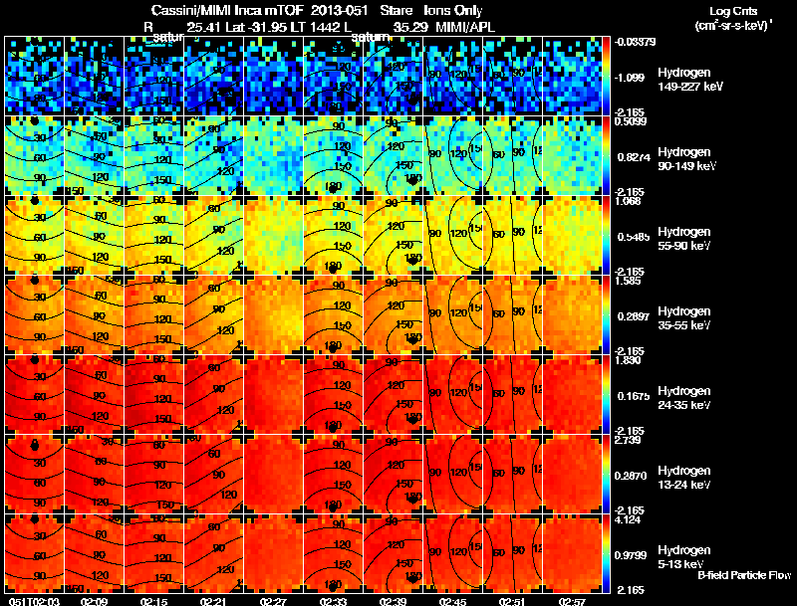This screenshot has height=606, width=797.
Task: Select the 02:45 image in the Hydrogen 55-90 keV row
Action: (453, 236)
